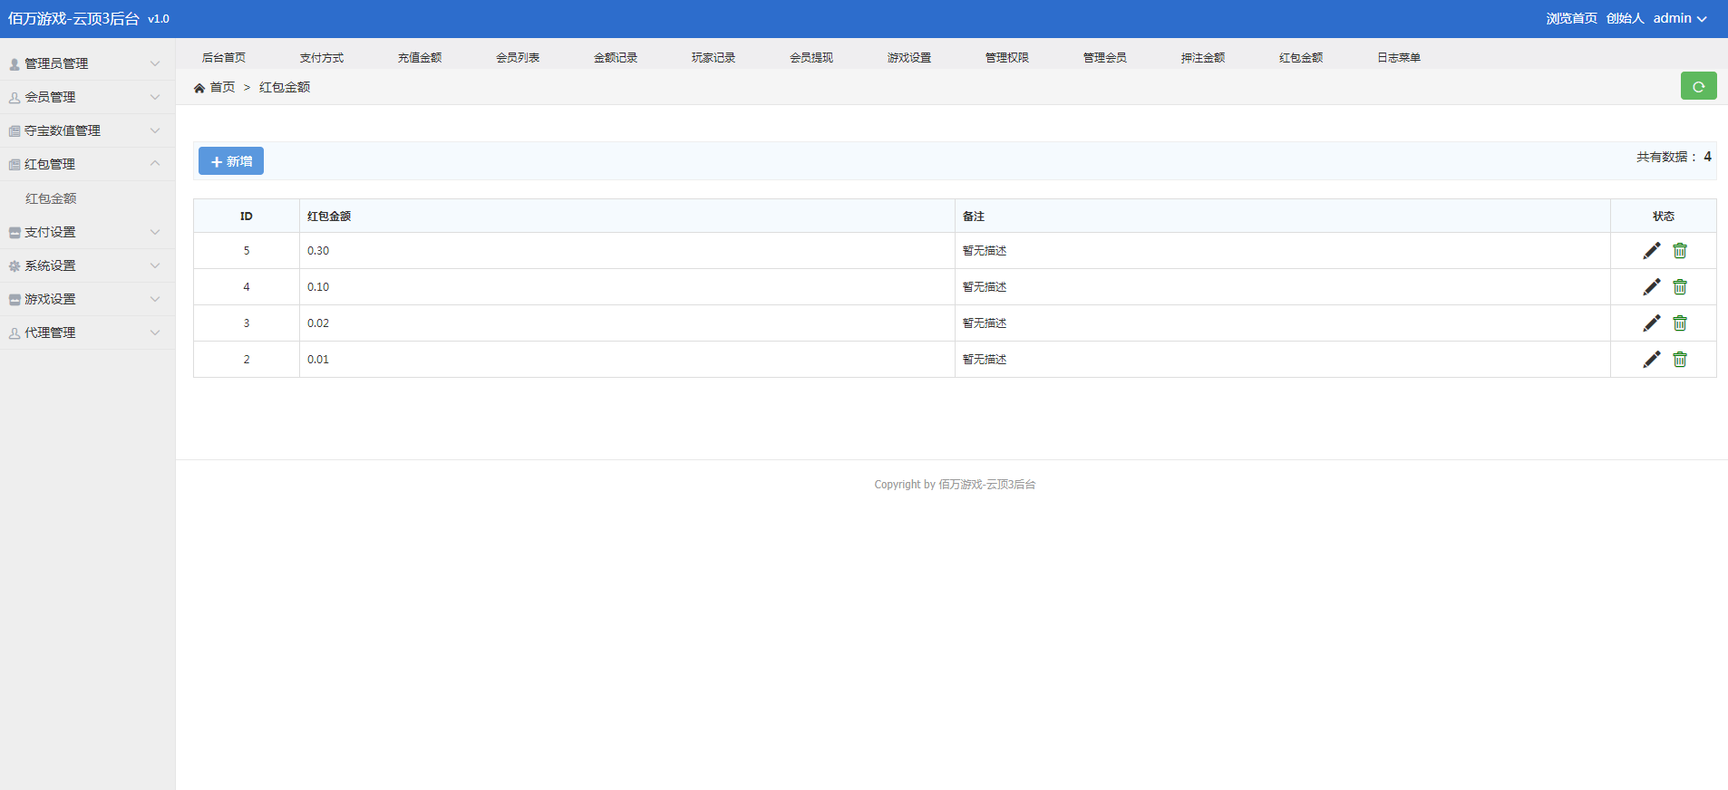
Task: Expand the 支付设置 sidebar menu
Action: click(x=87, y=232)
